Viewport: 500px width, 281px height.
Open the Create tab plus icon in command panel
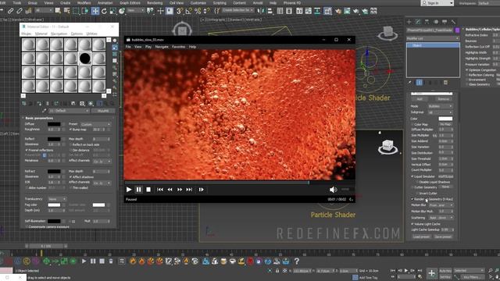tap(409, 22)
